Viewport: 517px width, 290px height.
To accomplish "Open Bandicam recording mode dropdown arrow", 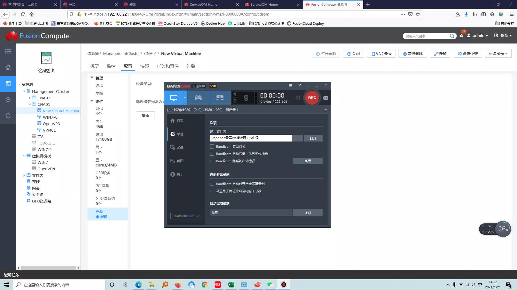I will pos(185,98).
